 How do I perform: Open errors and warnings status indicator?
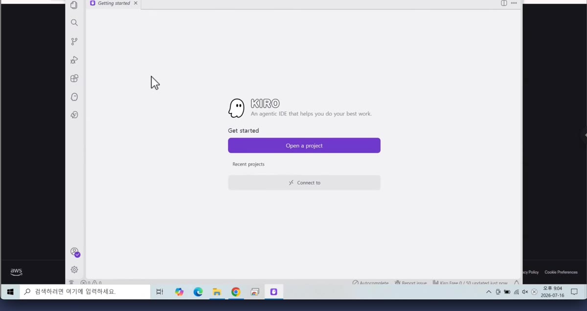91,283
